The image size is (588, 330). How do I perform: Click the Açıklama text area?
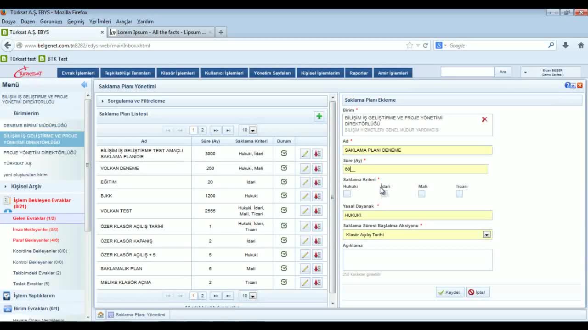point(417,260)
